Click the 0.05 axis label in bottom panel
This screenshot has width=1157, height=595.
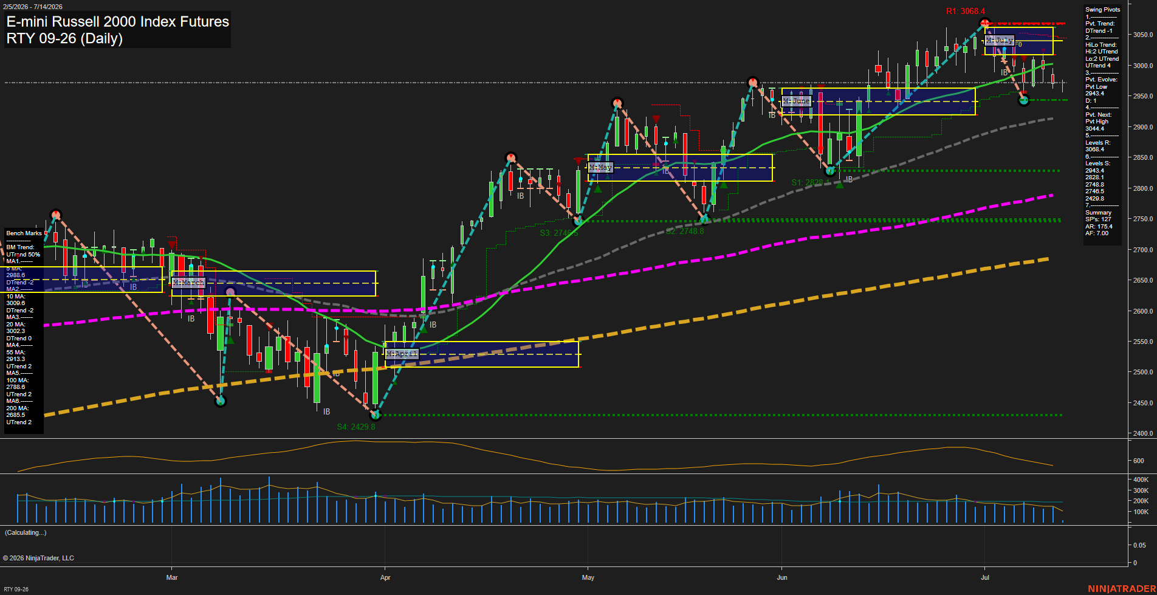[x=1139, y=546]
